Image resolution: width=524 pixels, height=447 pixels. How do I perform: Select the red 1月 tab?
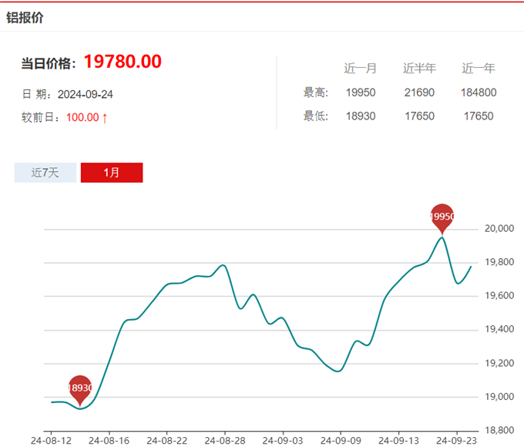pyautogui.click(x=112, y=173)
